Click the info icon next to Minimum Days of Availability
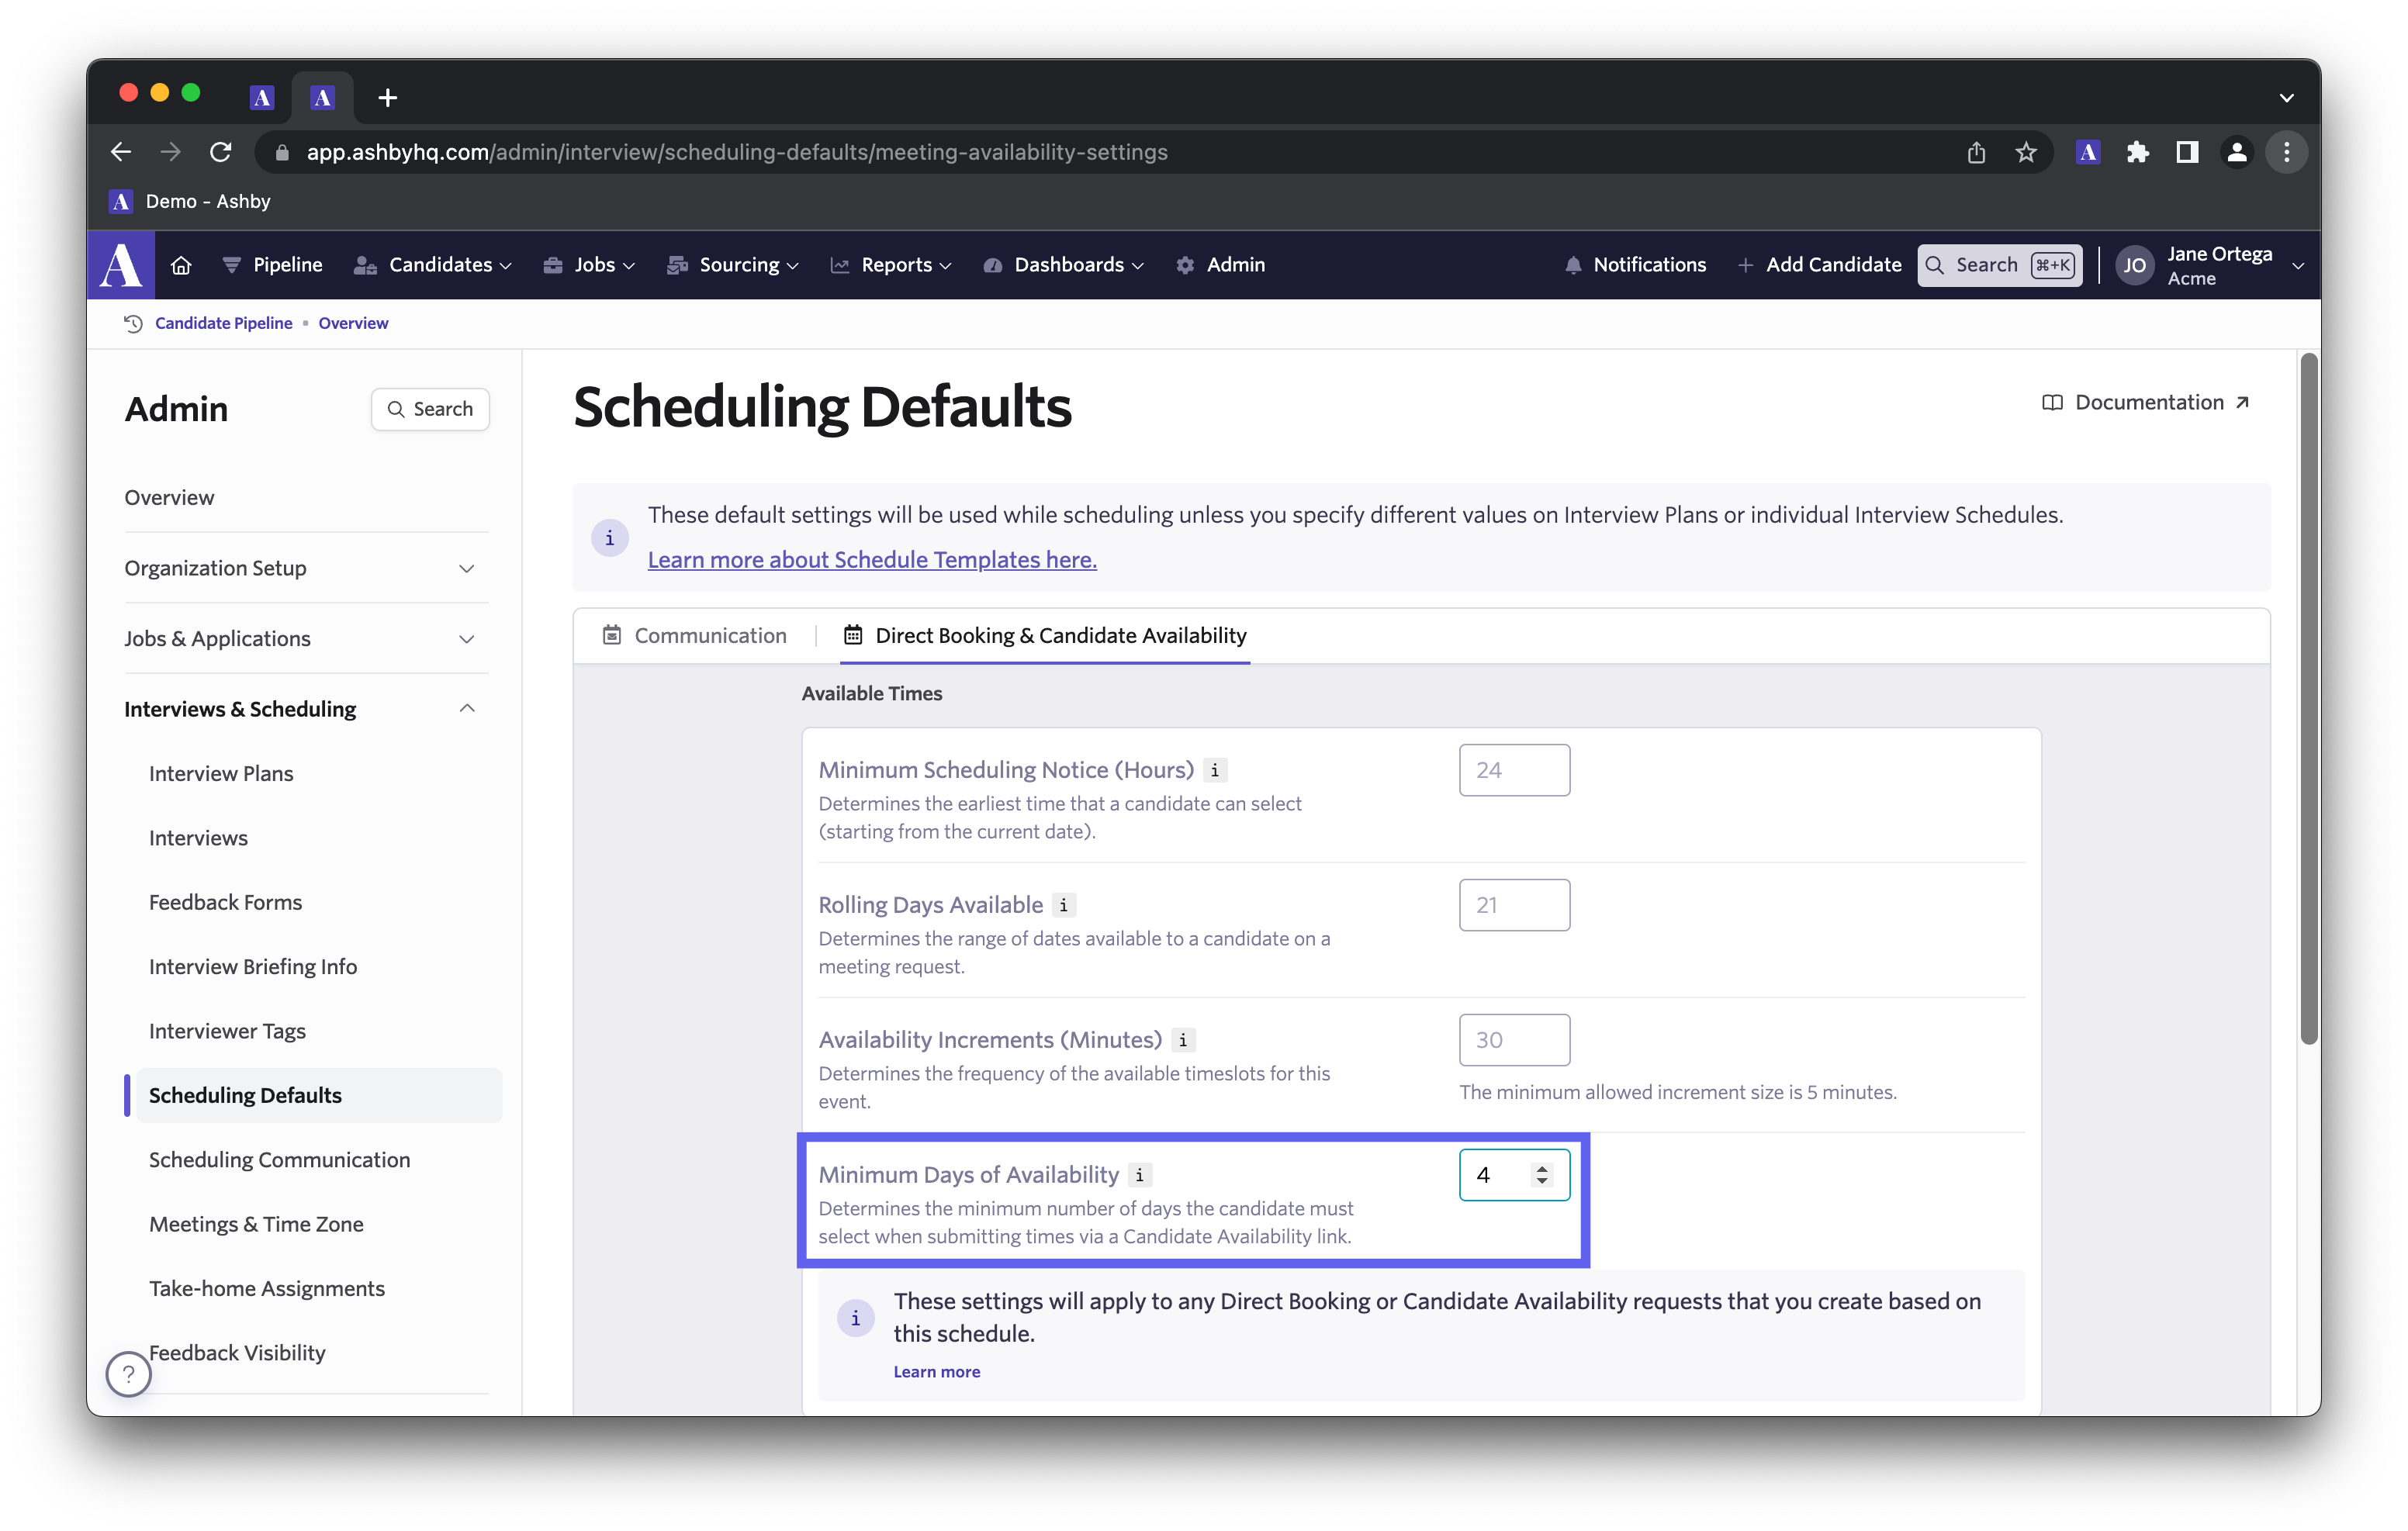The width and height of the screenshot is (2408, 1531). (1141, 1175)
